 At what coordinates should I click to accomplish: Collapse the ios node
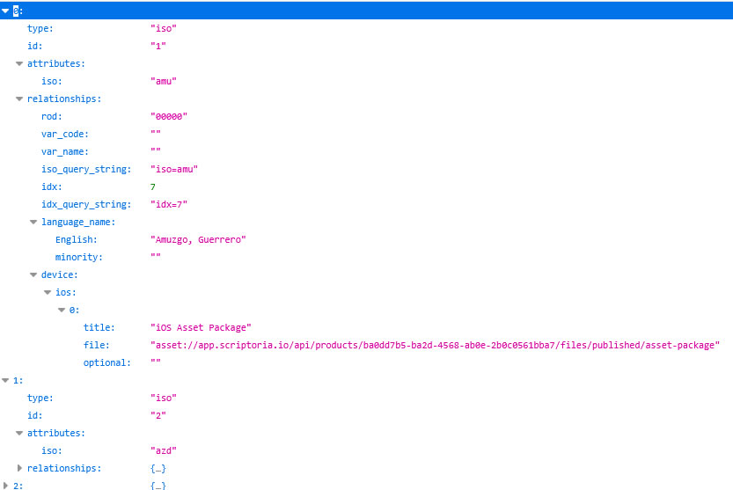[x=48, y=292]
